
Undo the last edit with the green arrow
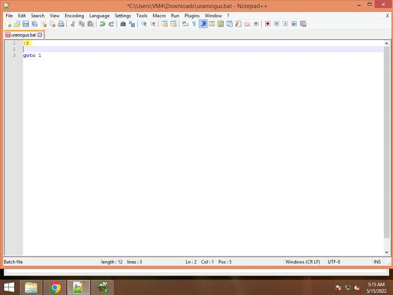tap(102, 24)
